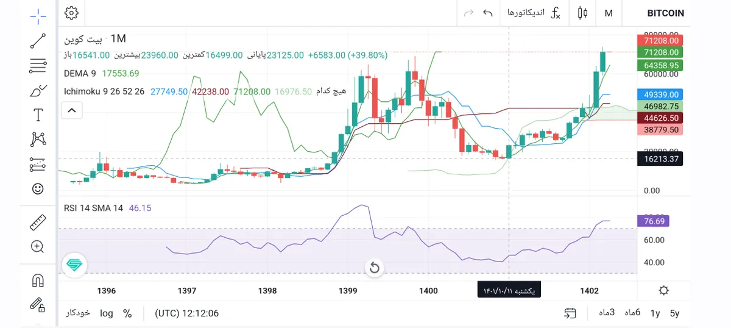Select the Ichimoku 9 26 52 26 legend

[104, 91]
